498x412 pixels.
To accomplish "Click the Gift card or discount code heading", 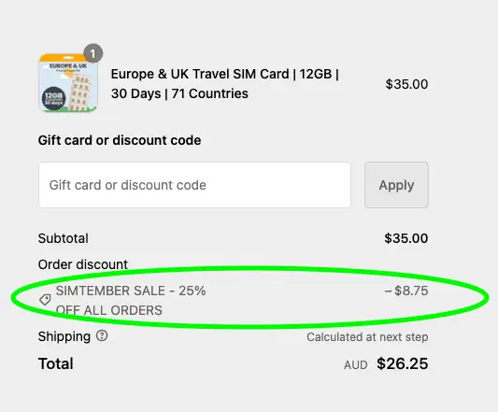I will coord(120,140).
